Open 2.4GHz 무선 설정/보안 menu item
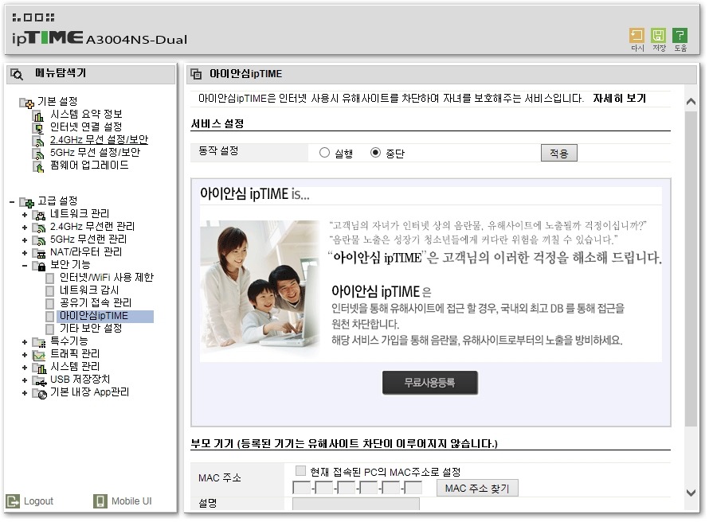The image size is (709, 522). click(x=99, y=139)
